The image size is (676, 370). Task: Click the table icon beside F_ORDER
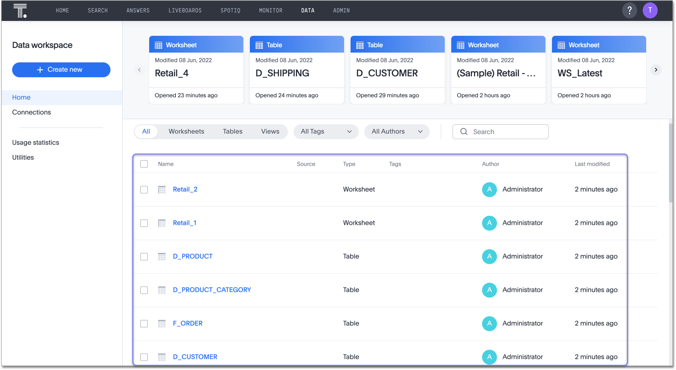coord(162,323)
